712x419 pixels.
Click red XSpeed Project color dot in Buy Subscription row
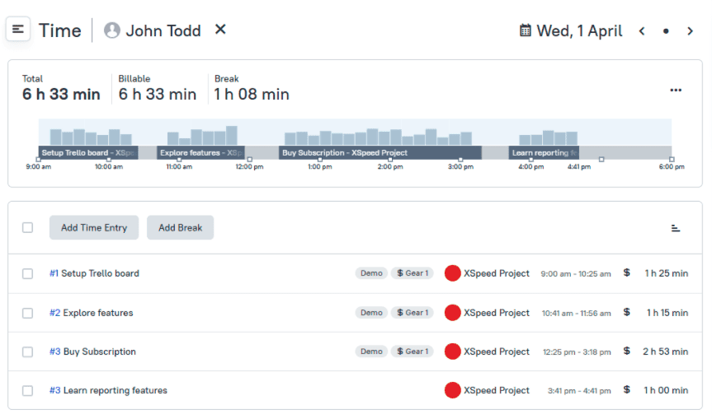[452, 351]
